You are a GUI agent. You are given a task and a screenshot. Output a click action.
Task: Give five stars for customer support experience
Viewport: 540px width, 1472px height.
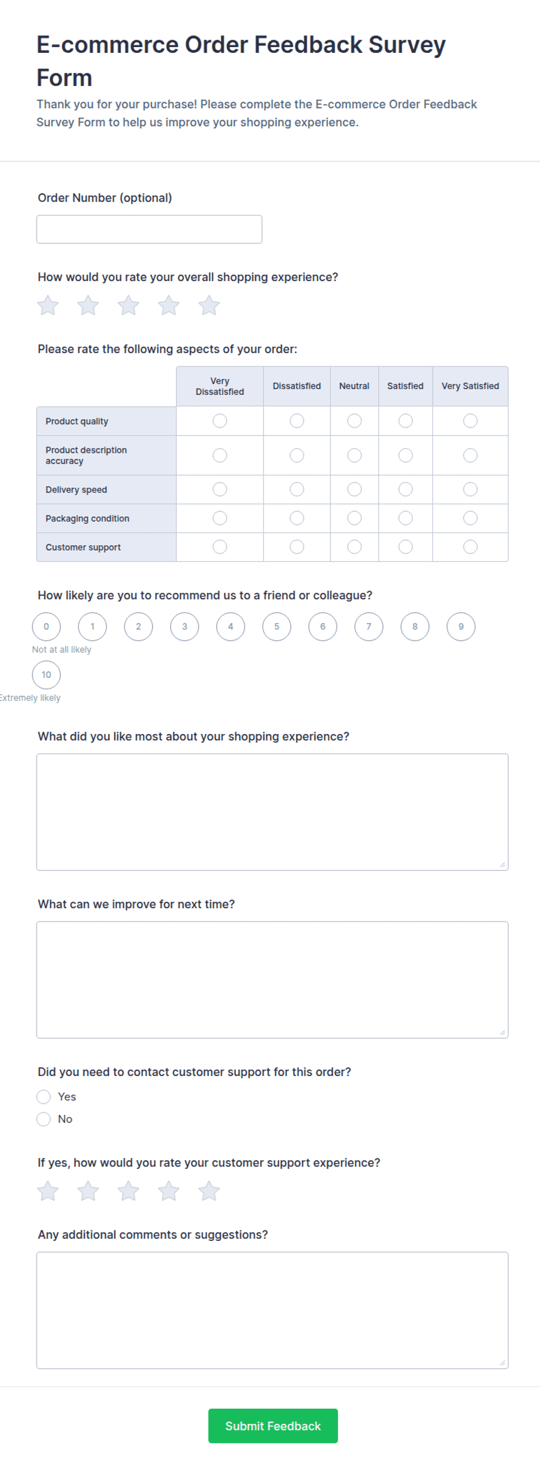click(x=209, y=1191)
